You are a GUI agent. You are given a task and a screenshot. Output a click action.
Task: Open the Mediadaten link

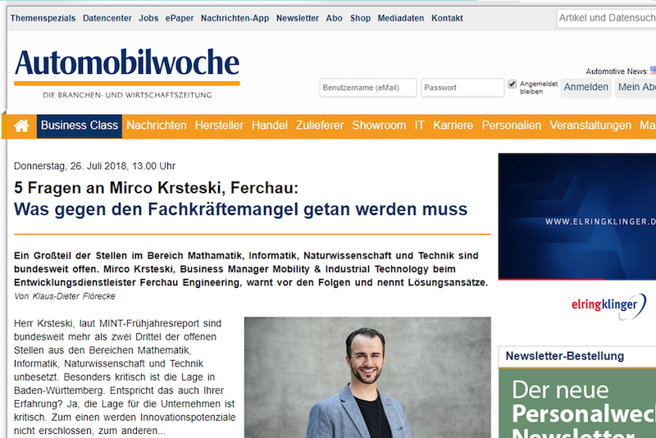coord(401,18)
